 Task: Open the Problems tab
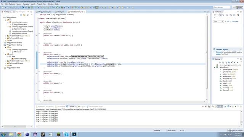(x=40, y=107)
